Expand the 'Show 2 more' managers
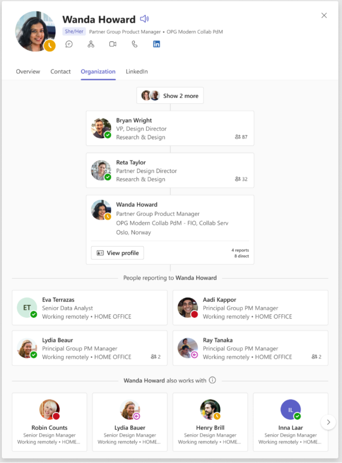342x463 pixels. (170, 95)
